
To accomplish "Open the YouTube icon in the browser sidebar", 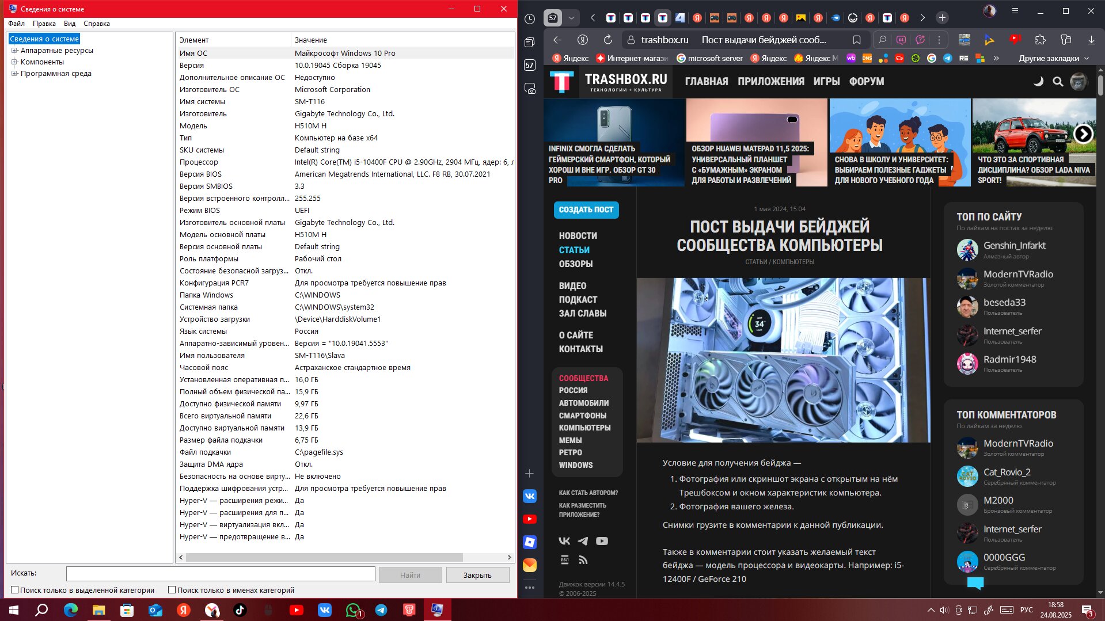I will pos(530,519).
